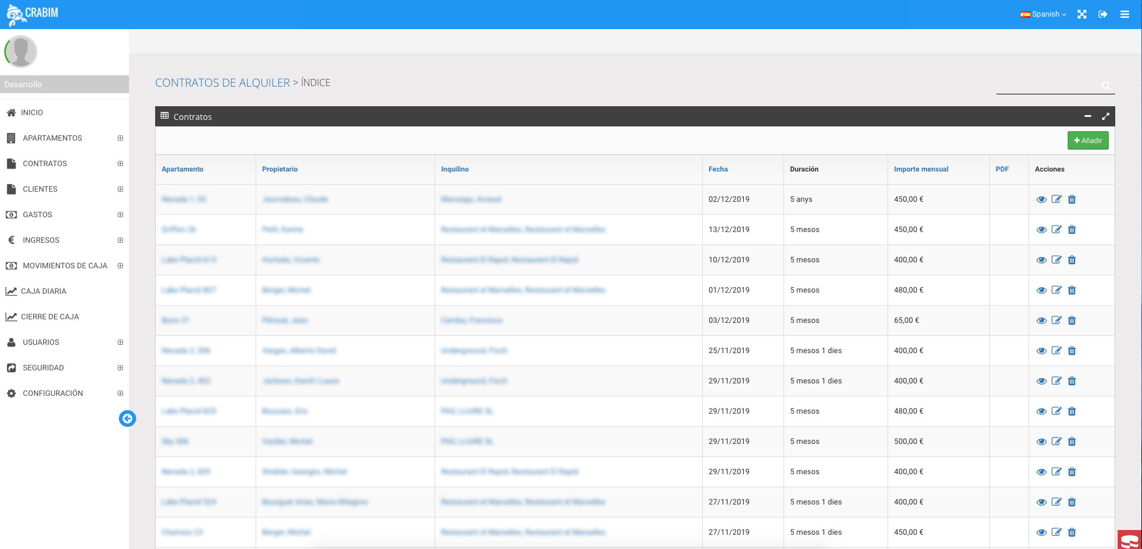Open the Spanish language dropdown

(1043, 14)
